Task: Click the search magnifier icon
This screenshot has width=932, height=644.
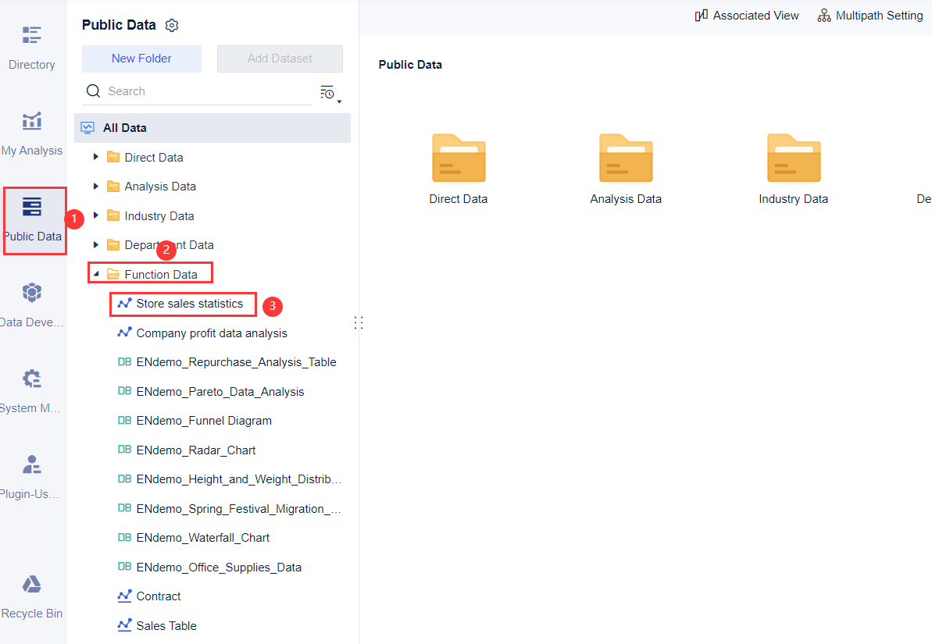Action: [93, 91]
